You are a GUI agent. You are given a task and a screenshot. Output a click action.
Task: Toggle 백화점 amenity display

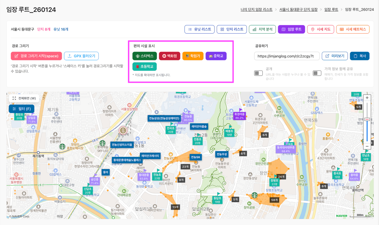pyautogui.click(x=170, y=56)
